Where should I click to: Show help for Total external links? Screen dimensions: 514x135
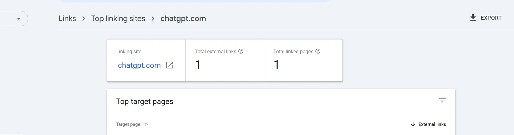[x=241, y=51]
